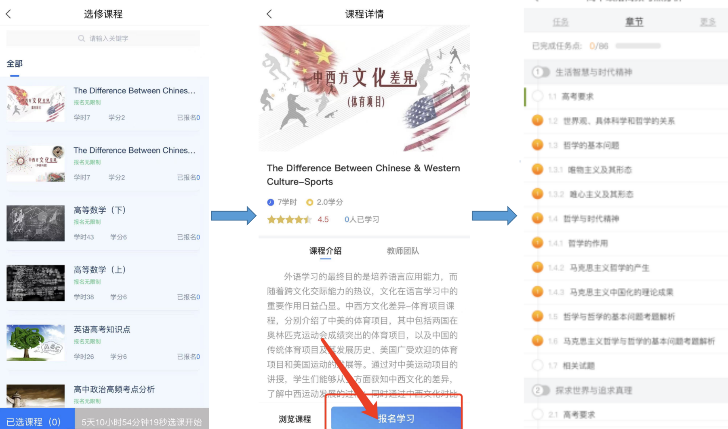Open the 章节 tab
This screenshot has width=728, height=429.
(634, 22)
